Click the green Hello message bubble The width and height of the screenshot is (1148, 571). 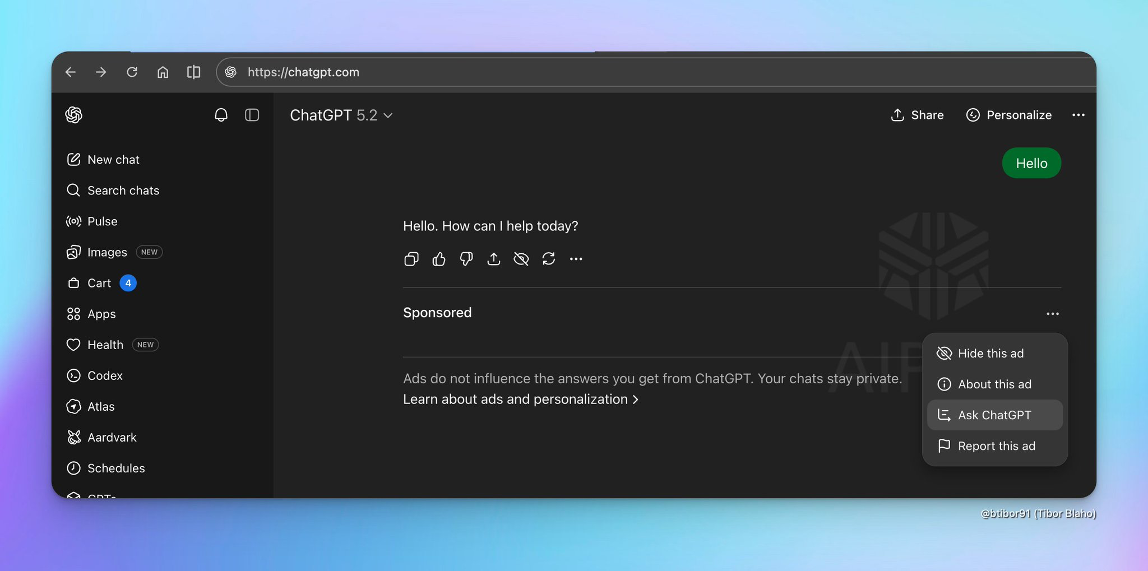pyautogui.click(x=1031, y=163)
